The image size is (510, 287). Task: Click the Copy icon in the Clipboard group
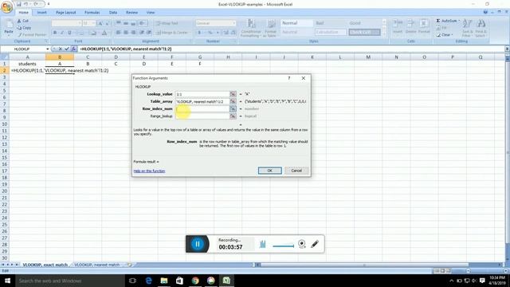tap(19, 28)
